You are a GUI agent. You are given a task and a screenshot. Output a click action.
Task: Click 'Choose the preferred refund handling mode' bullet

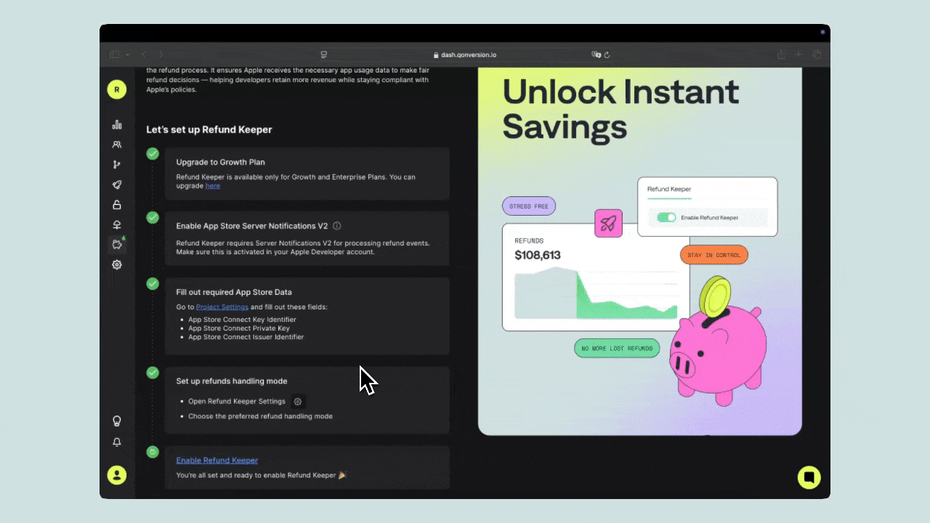pyautogui.click(x=260, y=416)
